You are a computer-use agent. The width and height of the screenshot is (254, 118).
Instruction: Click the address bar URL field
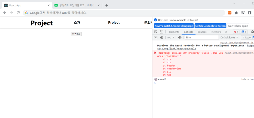(x=124, y=13)
